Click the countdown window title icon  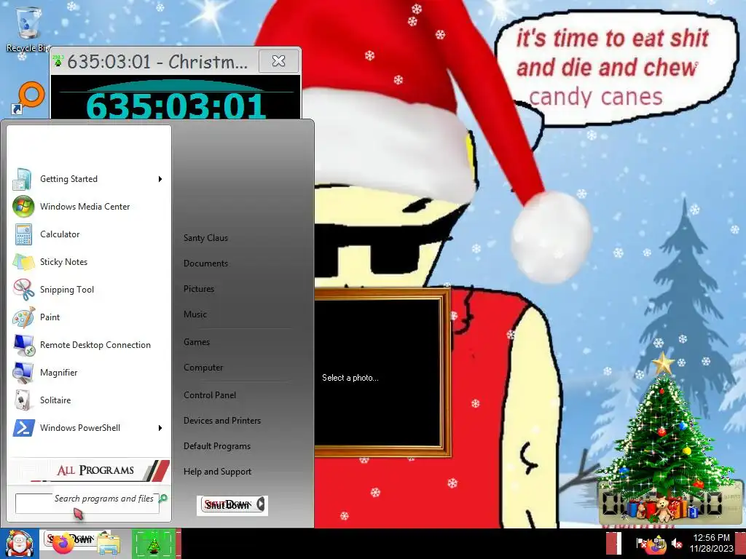[58, 61]
